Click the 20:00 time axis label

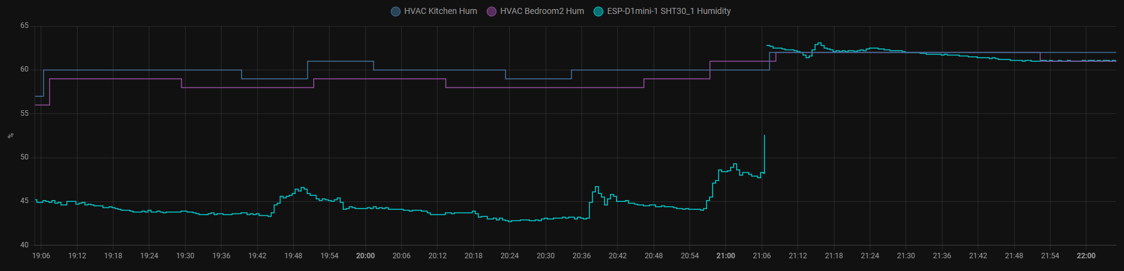[x=365, y=256]
